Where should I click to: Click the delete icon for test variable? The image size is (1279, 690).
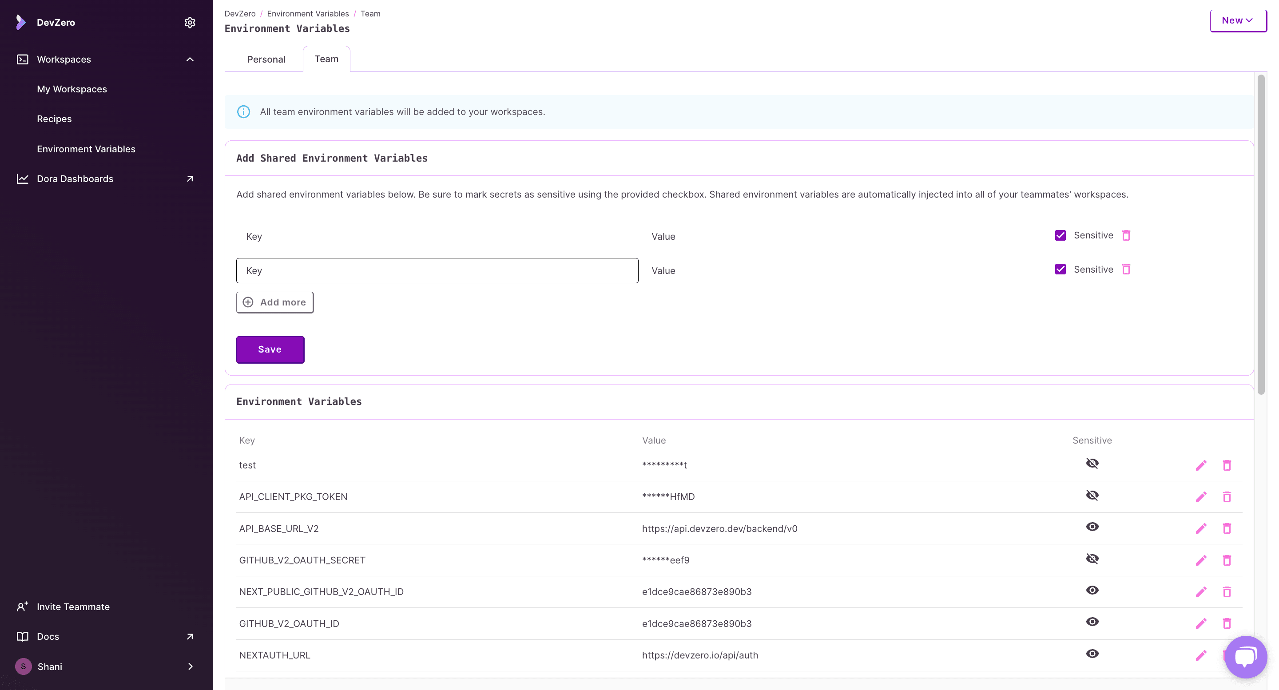(x=1227, y=465)
